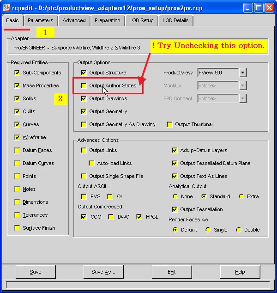Uncheck Output Structure checkbox
This screenshot has height=293, width=277.
click(x=84, y=73)
